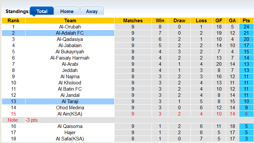Select the Hajer team name
Viewport: 254px width, 143px height.
click(70, 133)
